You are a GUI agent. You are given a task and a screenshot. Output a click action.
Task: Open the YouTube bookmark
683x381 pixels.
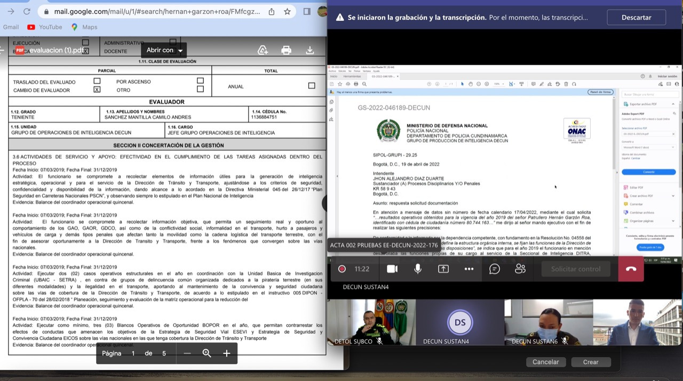(45, 27)
